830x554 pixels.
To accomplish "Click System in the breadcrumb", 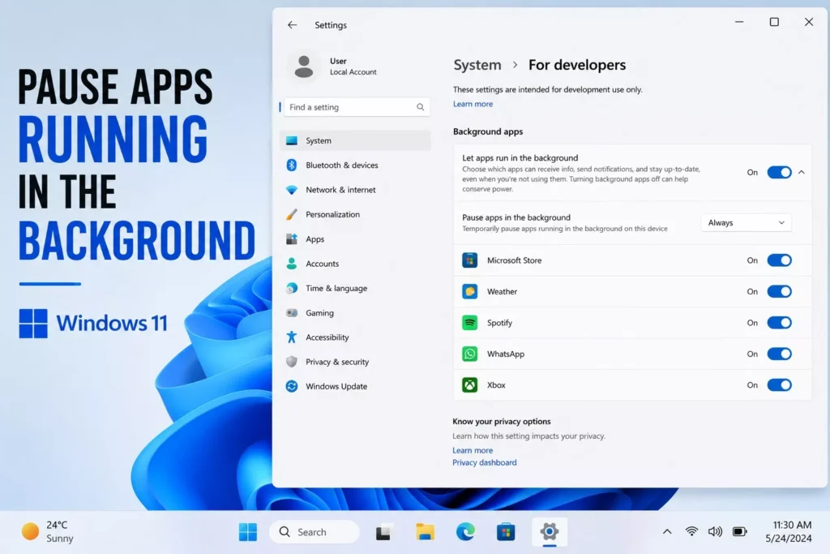I will (477, 65).
